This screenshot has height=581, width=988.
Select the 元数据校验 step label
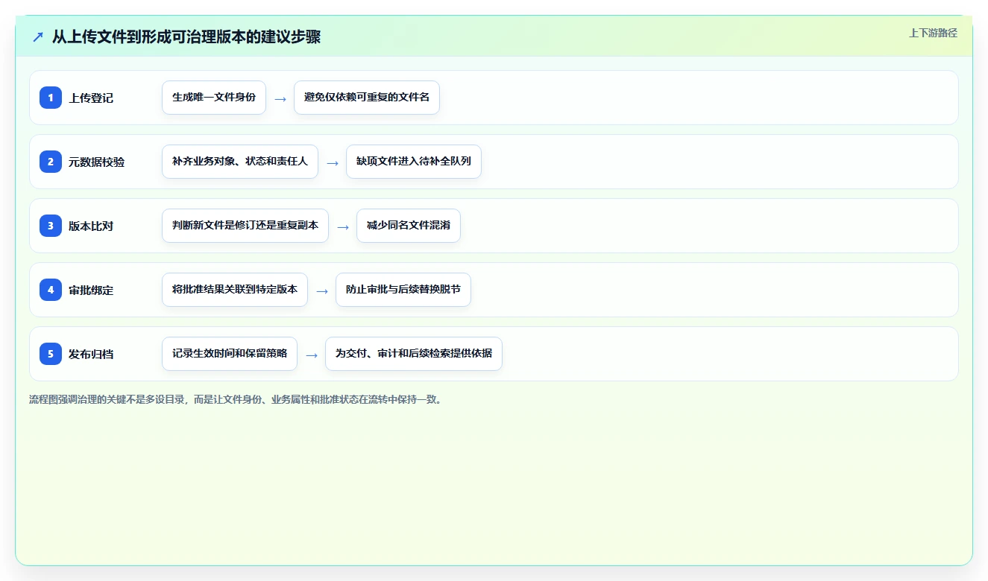pyautogui.click(x=97, y=162)
